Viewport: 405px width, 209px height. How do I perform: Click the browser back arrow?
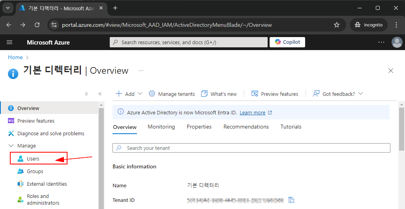[x=9, y=25]
